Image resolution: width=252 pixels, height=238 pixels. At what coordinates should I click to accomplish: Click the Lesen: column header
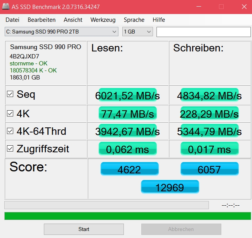point(107,48)
